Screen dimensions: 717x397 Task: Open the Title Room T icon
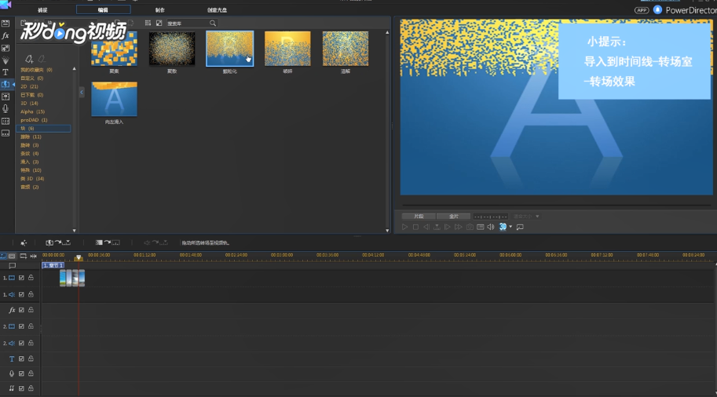(5, 72)
